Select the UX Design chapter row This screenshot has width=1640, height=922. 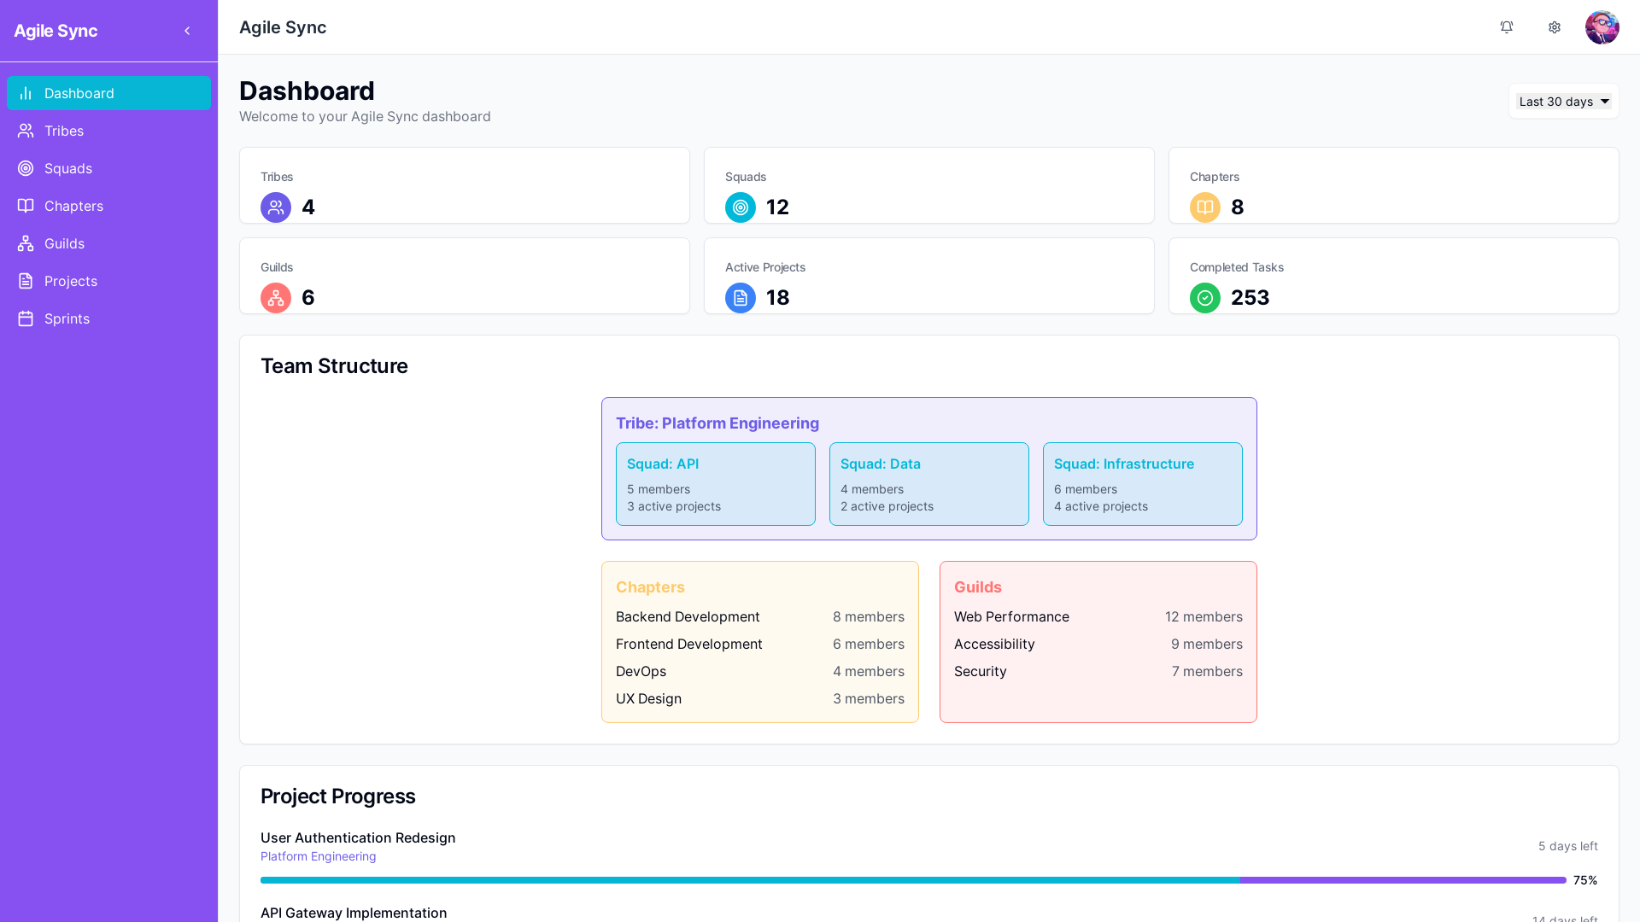pyautogui.click(x=760, y=698)
